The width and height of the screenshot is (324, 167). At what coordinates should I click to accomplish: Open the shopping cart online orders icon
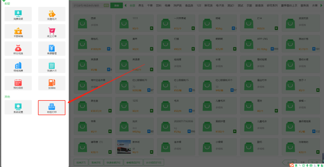[x=52, y=31]
